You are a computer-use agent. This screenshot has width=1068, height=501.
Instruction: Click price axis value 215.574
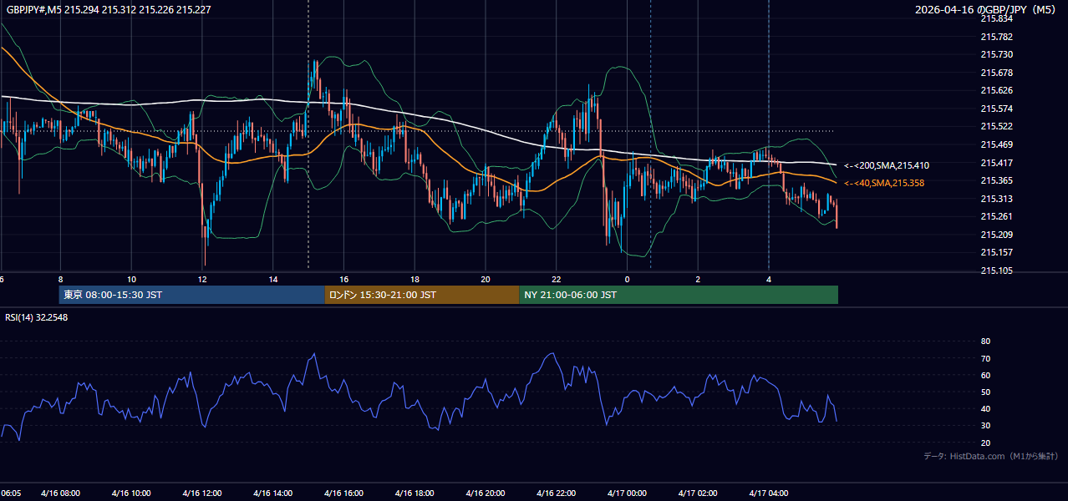tap(996, 109)
